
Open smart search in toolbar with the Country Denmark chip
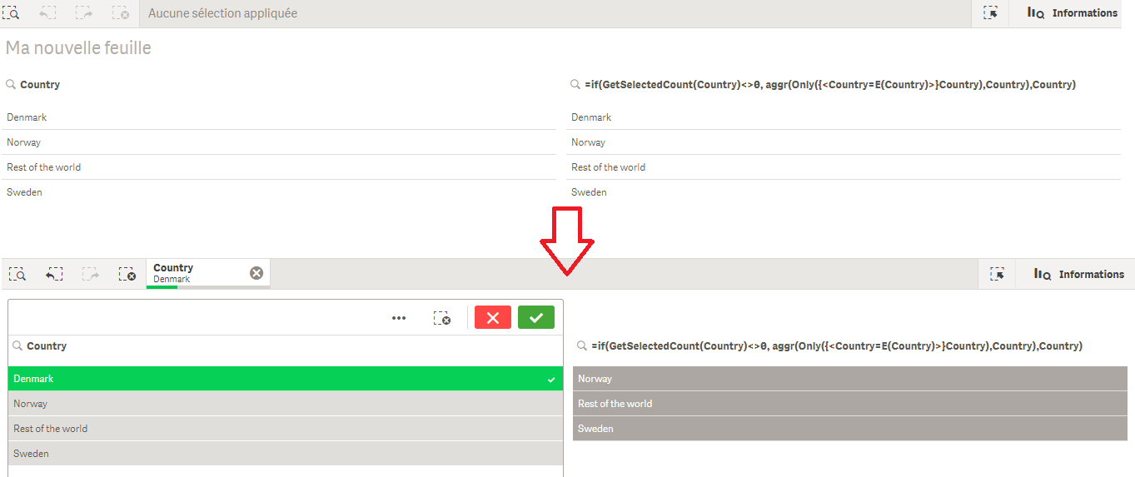click(x=18, y=274)
